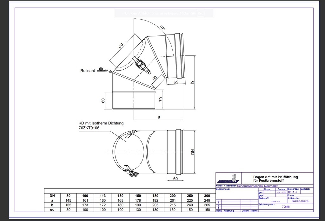Click the ød row label in the table

(52, 210)
